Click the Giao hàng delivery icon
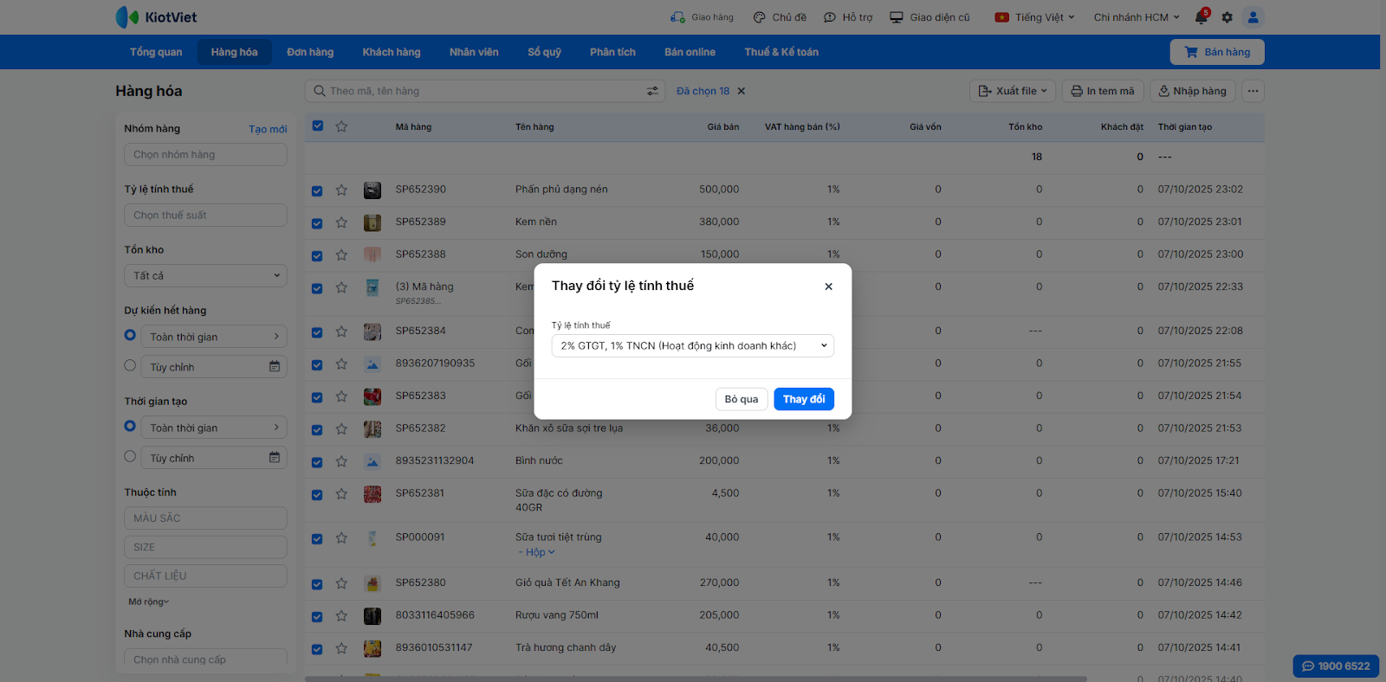Screen dimensions: 1386x682 (677, 17)
